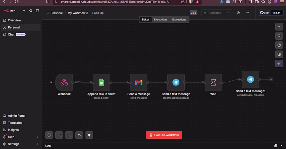Open workflow version history icon
Viewport: 286px width, 149px height.
[238, 13]
